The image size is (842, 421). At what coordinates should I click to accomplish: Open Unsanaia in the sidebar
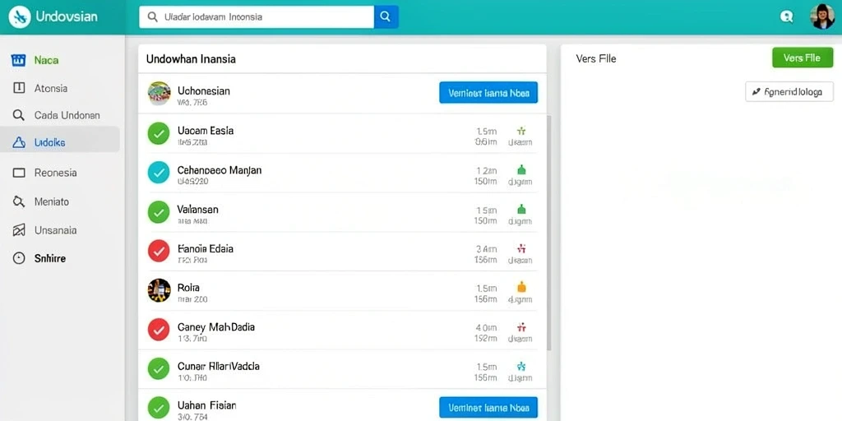point(55,230)
